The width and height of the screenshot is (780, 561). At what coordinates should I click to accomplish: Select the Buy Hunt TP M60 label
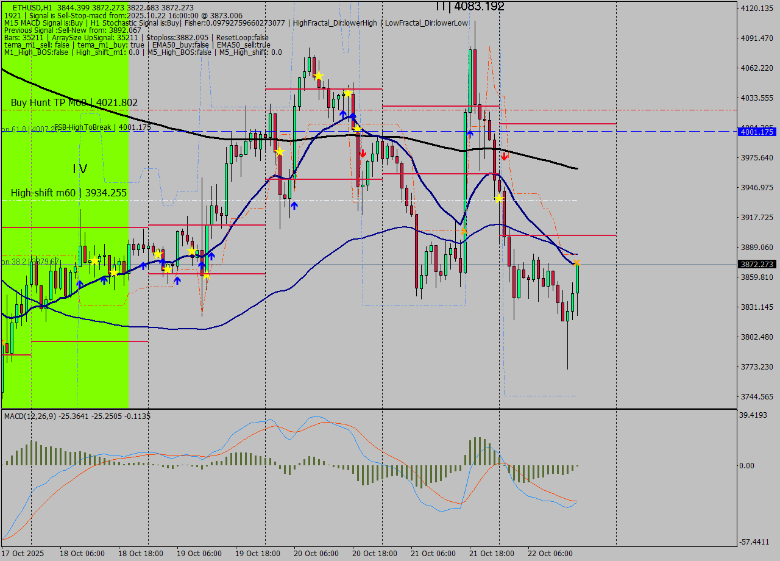tap(74, 102)
